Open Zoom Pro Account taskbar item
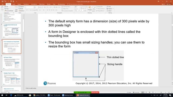173x97 pixels. pos(54,95)
